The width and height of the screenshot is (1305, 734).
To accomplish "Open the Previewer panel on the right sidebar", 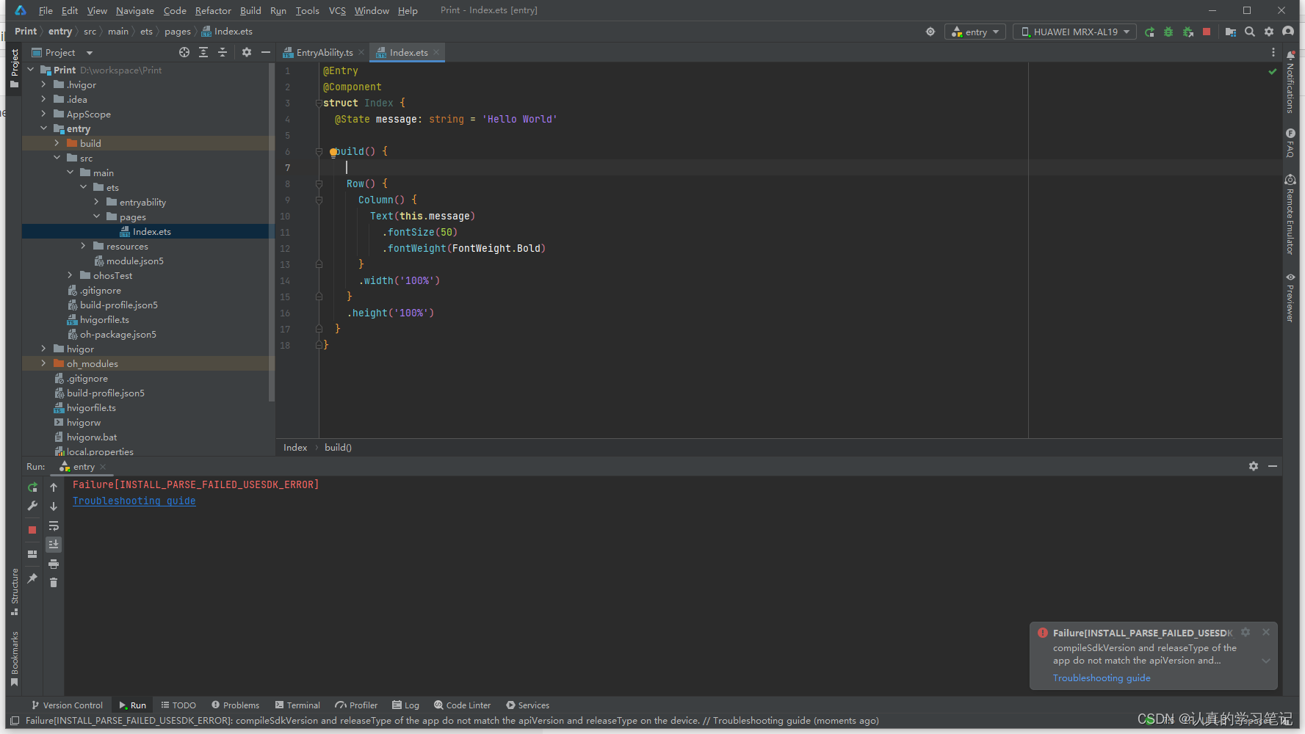I will tap(1290, 294).
